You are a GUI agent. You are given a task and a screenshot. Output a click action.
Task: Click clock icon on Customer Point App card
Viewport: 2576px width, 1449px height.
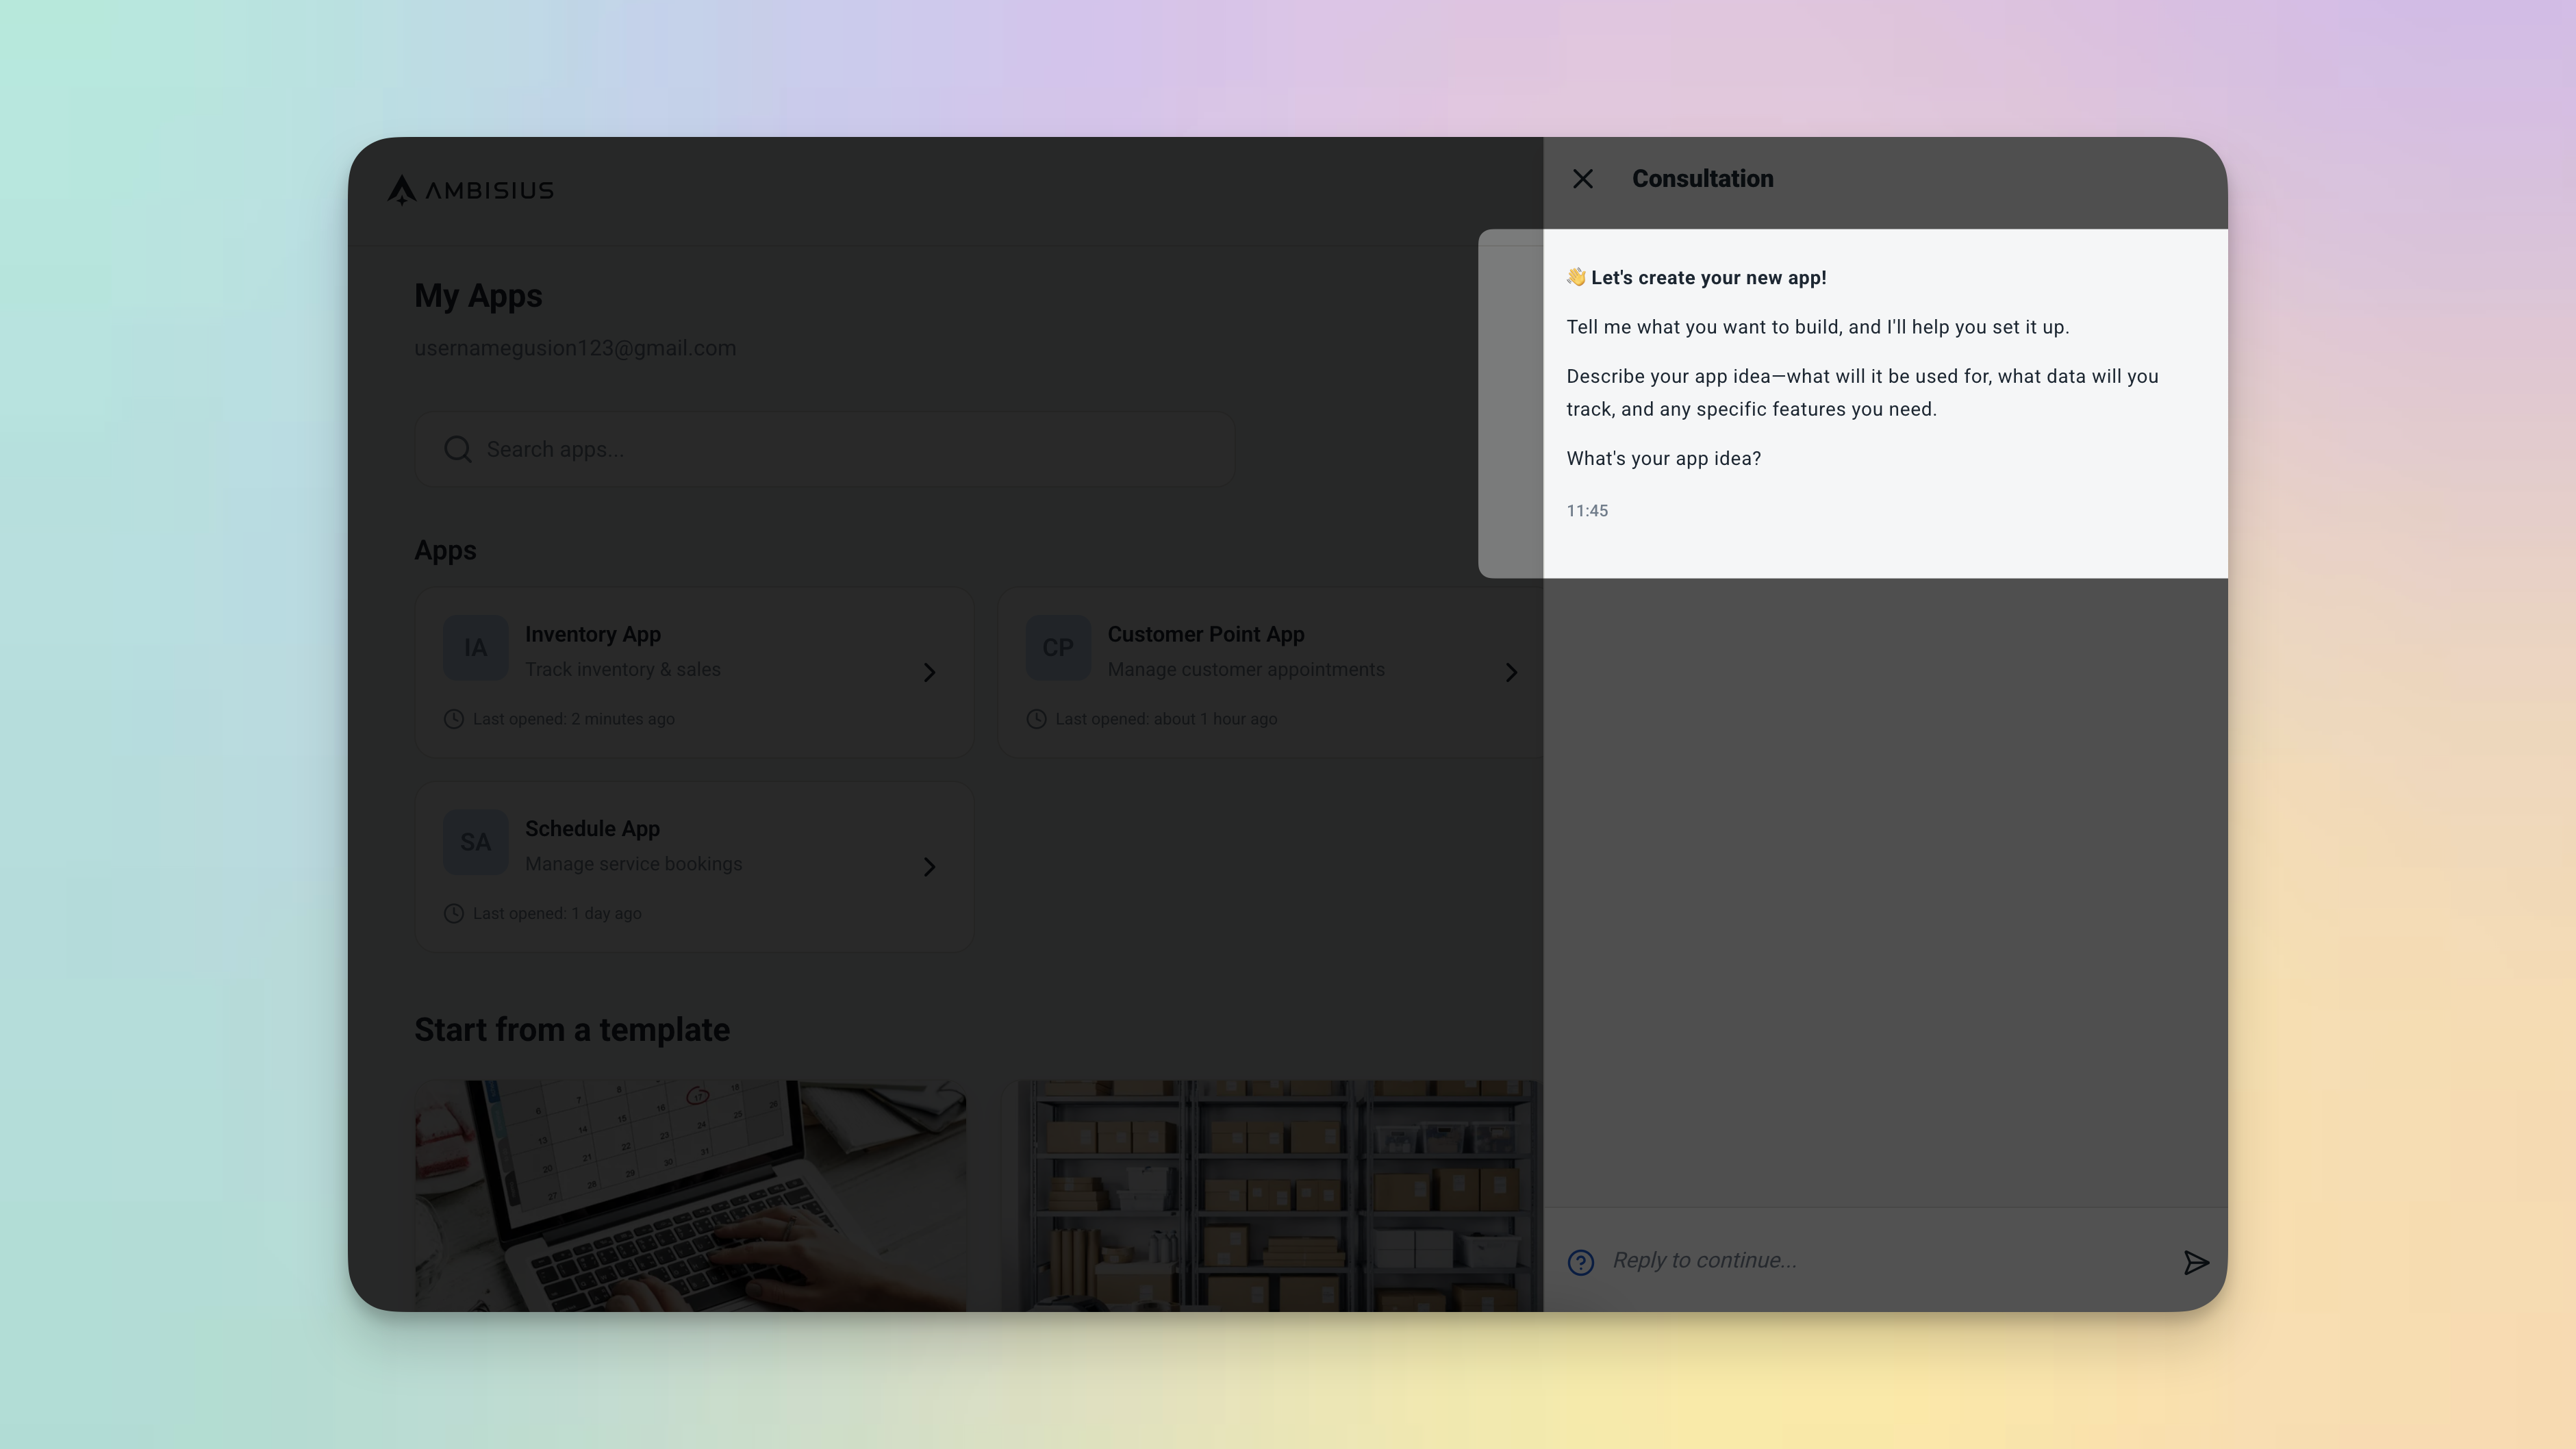click(x=1036, y=719)
